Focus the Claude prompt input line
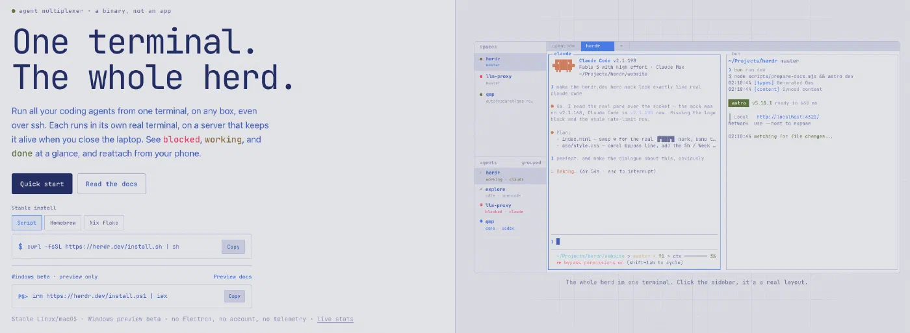Viewport: 910px width, 333px height. tap(634, 241)
